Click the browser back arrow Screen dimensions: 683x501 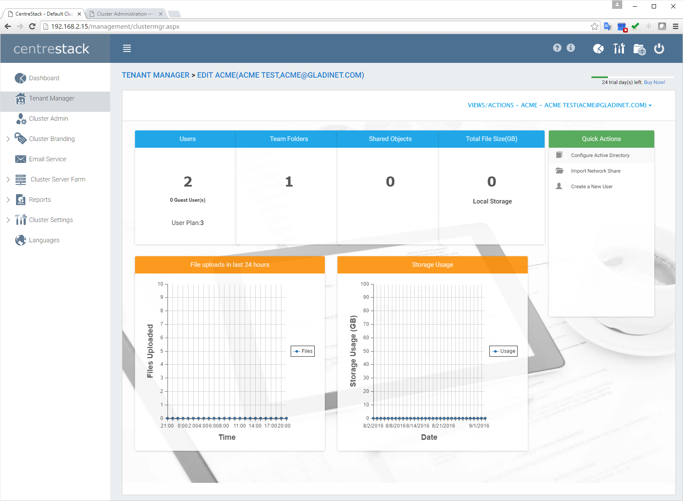[x=8, y=27]
